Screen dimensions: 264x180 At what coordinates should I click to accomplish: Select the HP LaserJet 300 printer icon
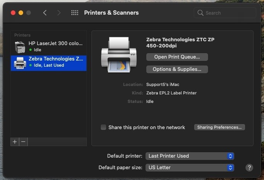pyautogui.click(x=20, y=47)
